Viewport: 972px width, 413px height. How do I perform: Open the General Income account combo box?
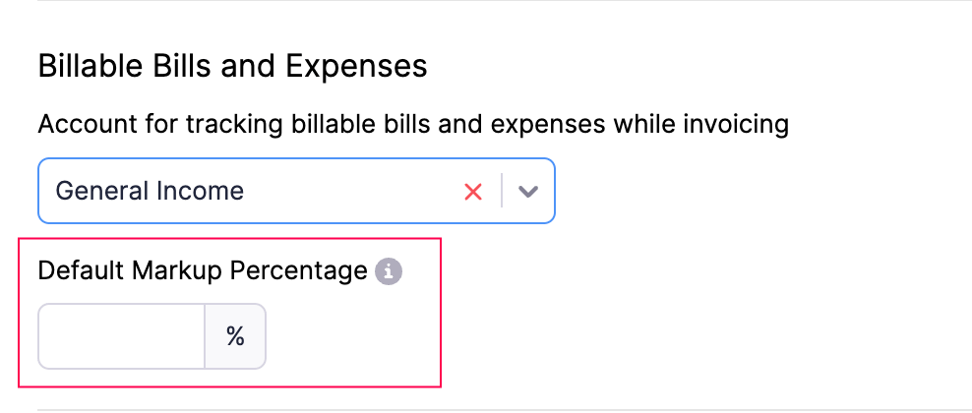(246, 191)
